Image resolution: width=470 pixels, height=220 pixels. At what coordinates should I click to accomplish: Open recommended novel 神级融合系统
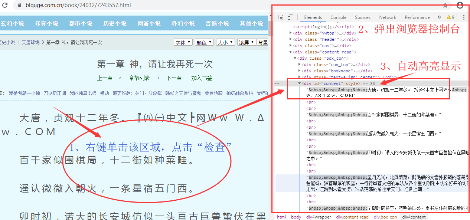(x=240, y=93)
